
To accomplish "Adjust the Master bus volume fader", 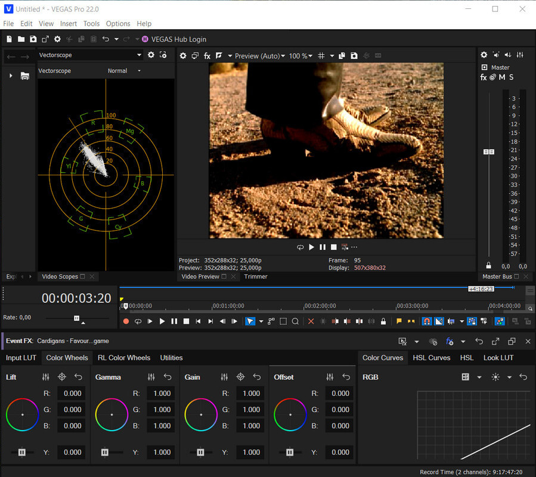I will pyautogui.click(x=489, y=151).
